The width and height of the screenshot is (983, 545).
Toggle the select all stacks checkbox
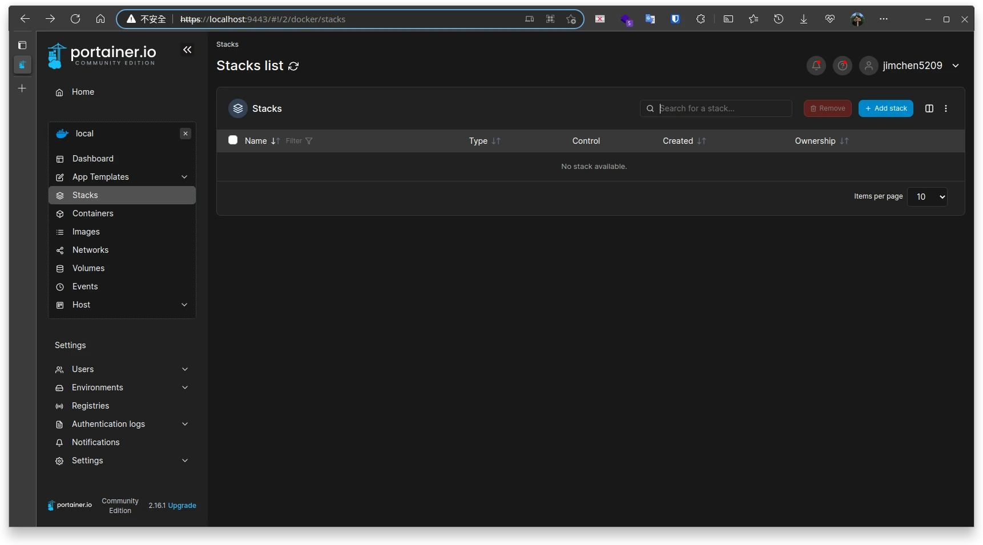tap(233, 140)
